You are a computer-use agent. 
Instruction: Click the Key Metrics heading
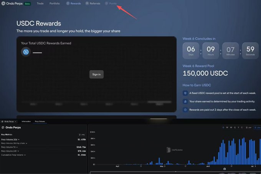[x=7, y=134]
